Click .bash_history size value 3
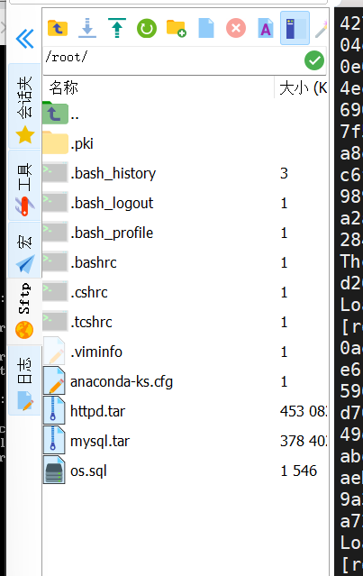Viewport: 363px width, 576px height. coord(284,173)
